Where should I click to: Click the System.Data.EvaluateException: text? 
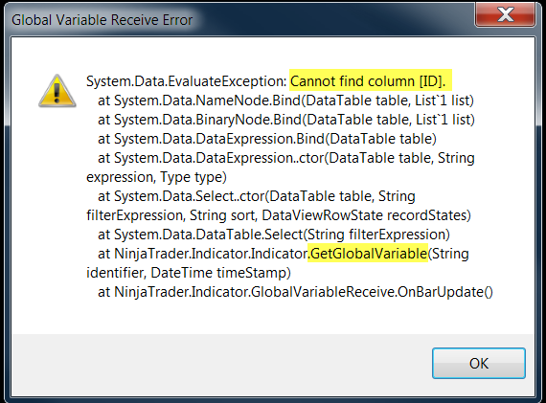click(x=187, y=81)
